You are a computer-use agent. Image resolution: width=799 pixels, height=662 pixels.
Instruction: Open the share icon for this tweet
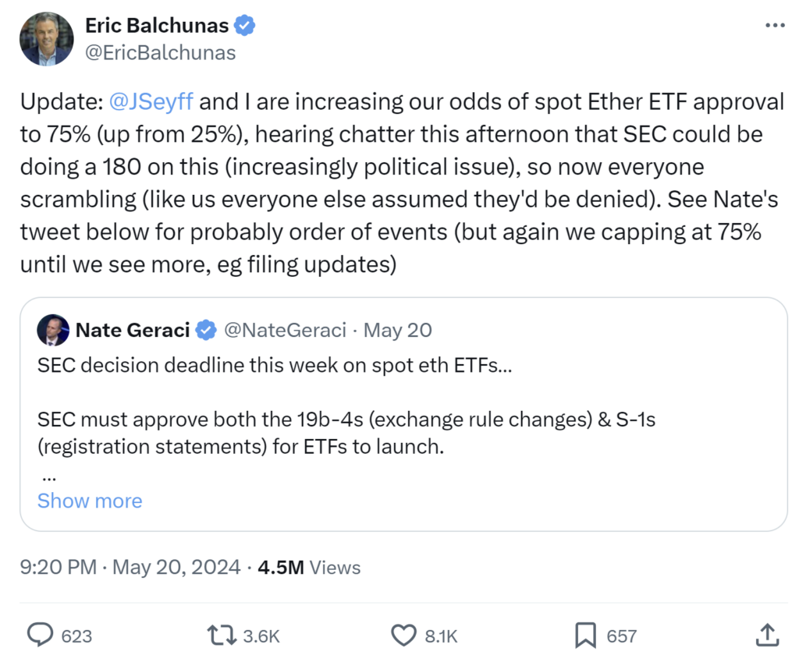click(x=767, y=635)
